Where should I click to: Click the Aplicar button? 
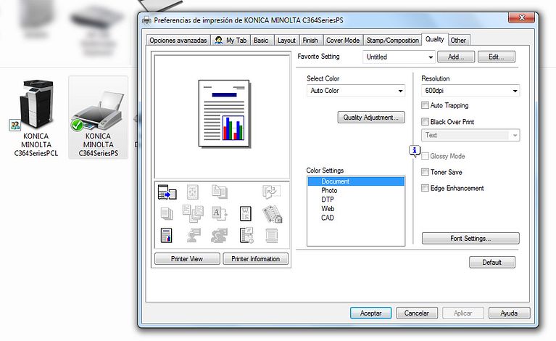tap(462, 313)
